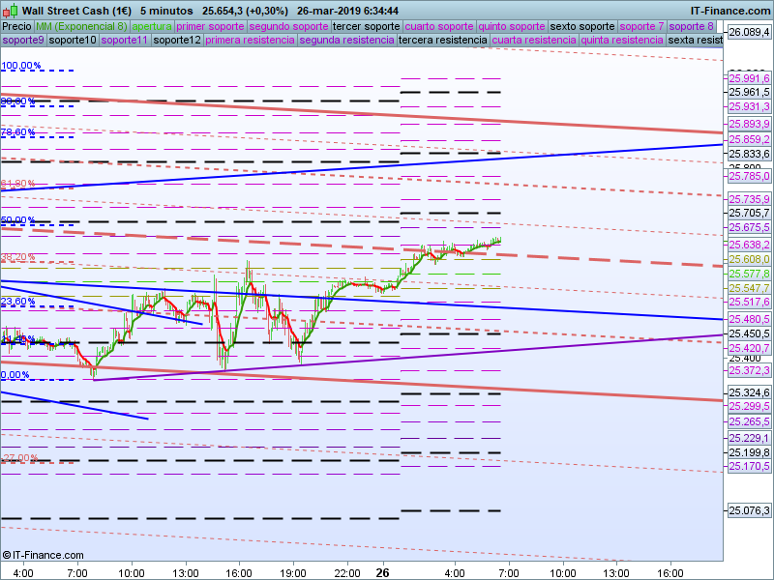
Task: Click the 25.299,5 price axis label
Action: coord(749,406)
